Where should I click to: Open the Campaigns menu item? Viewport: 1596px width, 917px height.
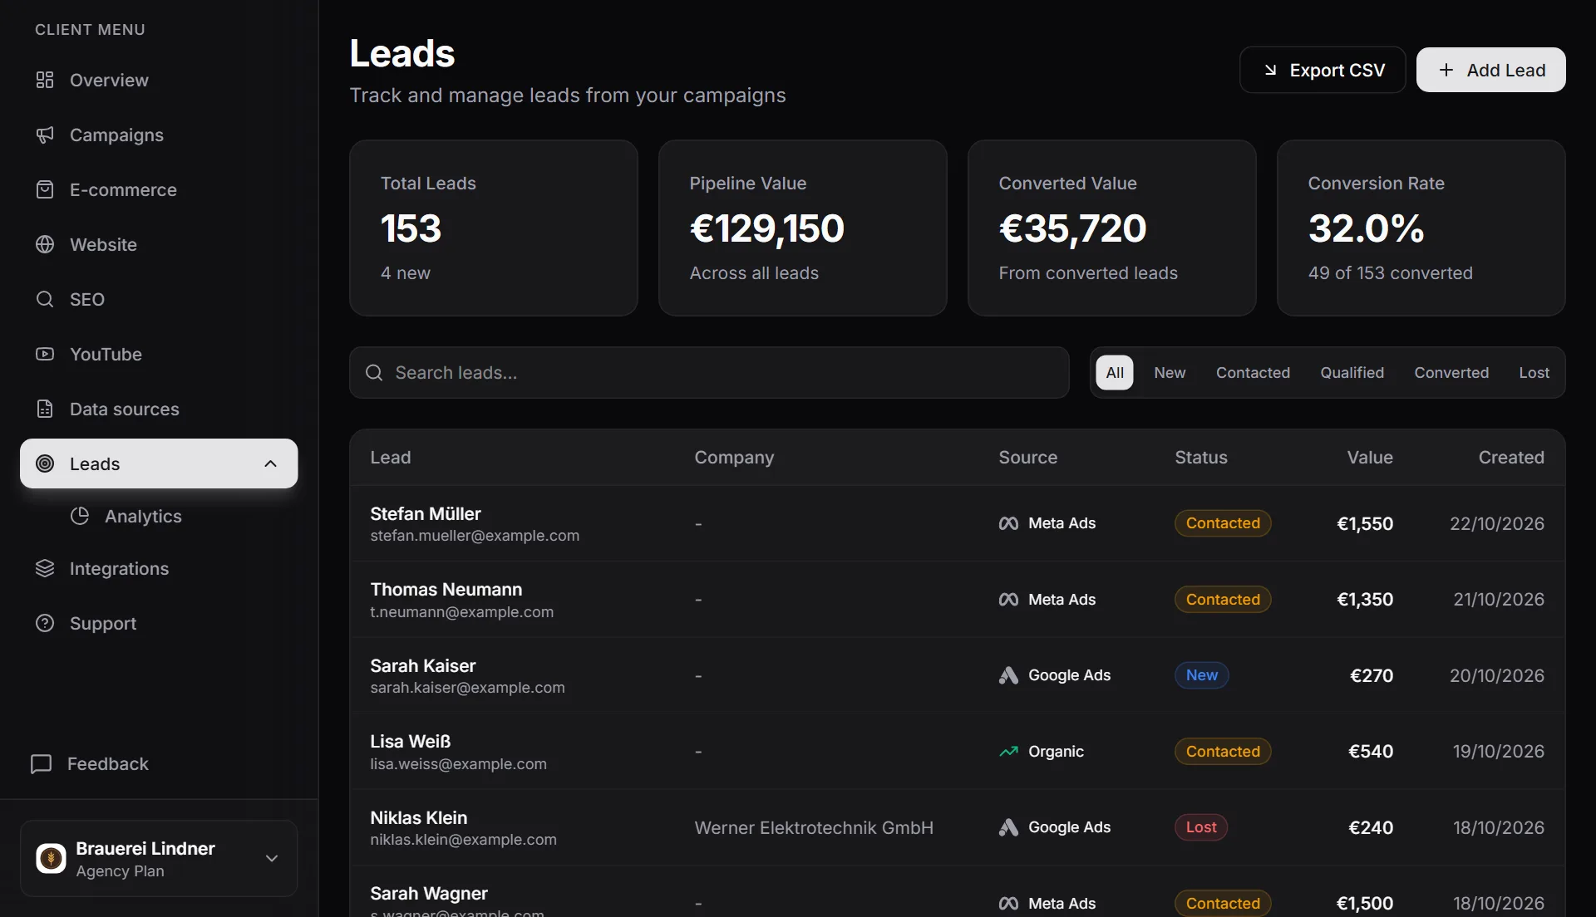pos(159,135)
